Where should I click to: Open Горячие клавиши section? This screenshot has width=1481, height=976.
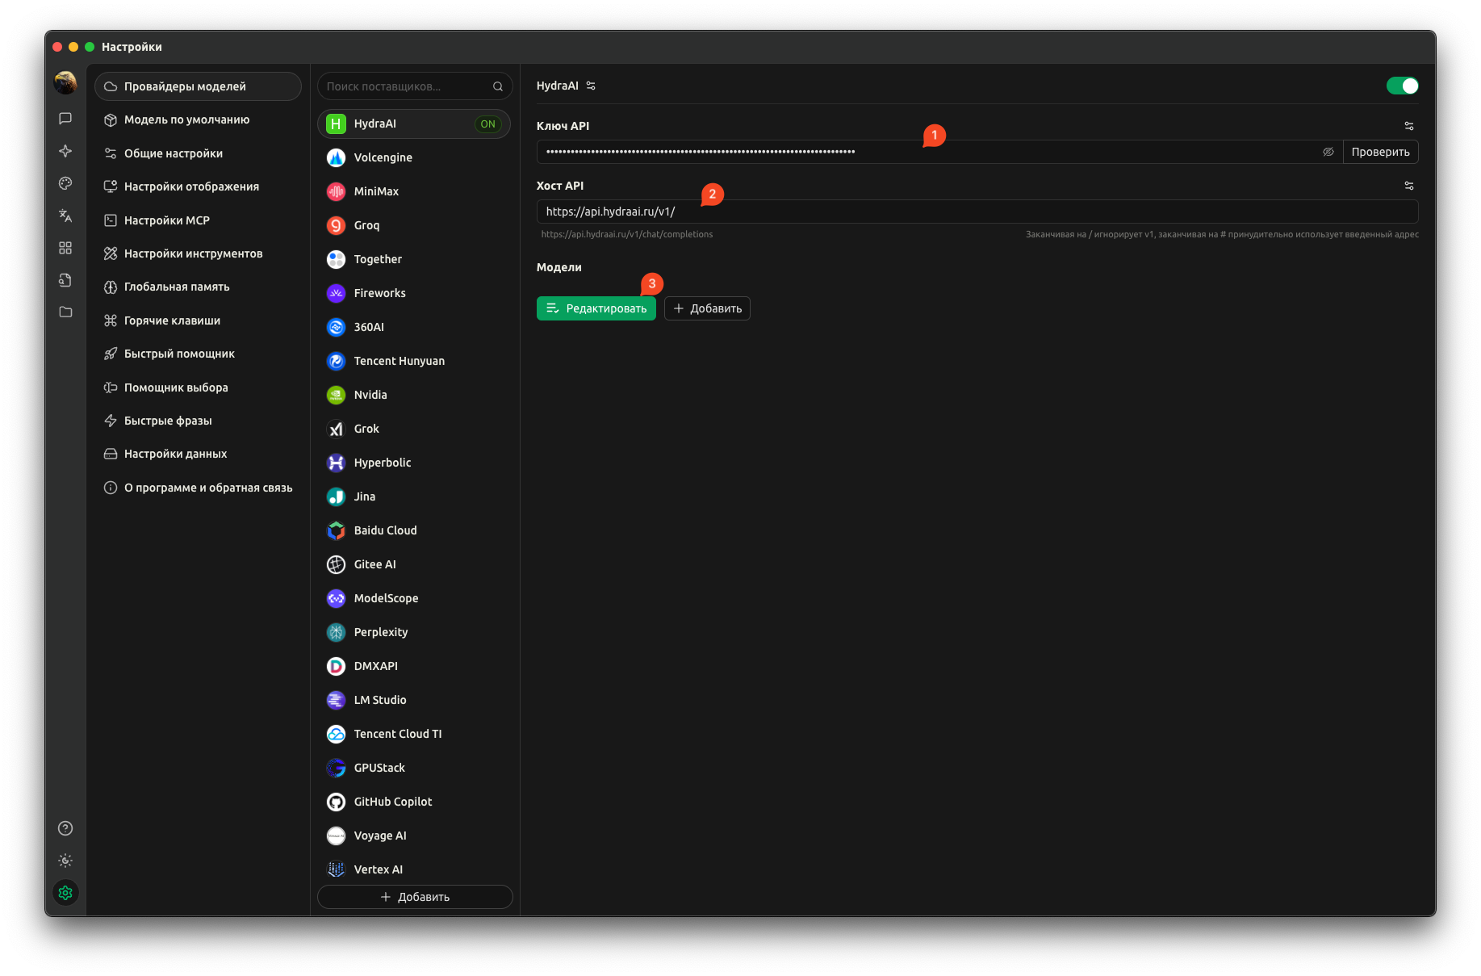198,320
